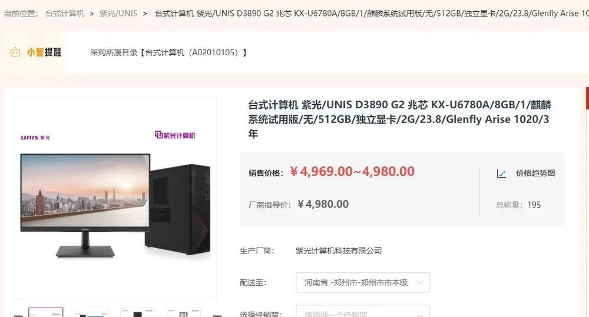Select the second product thumbnail
Screen dimensions: 589x317
pos(92,312)
